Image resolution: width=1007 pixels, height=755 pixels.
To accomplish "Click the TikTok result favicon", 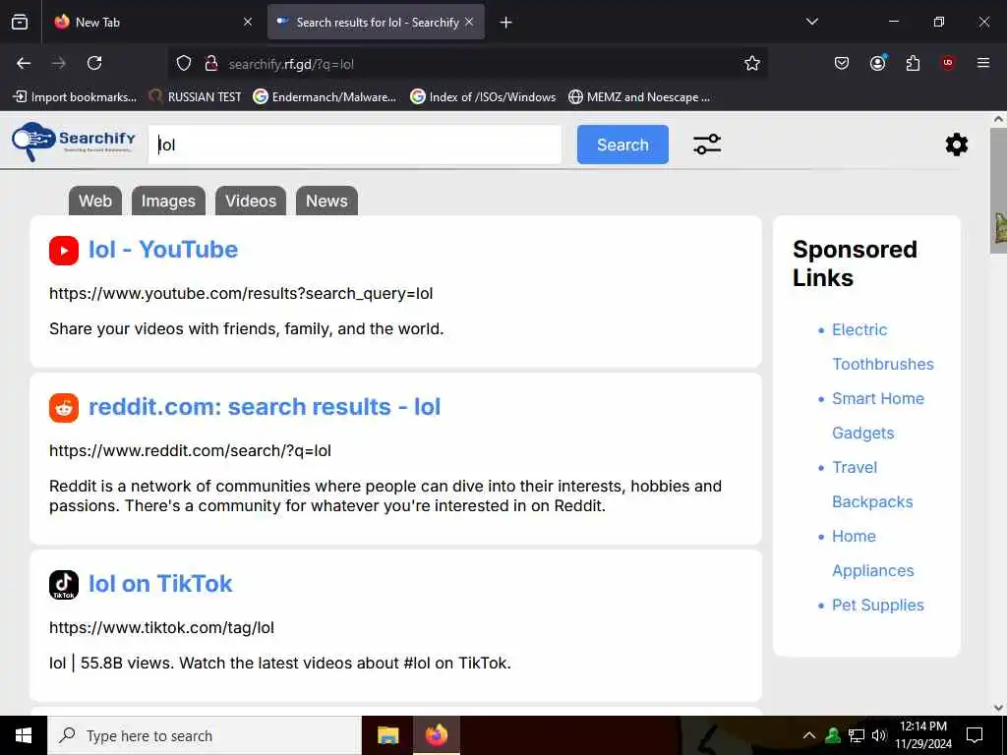I will click(x=64, y=585).
